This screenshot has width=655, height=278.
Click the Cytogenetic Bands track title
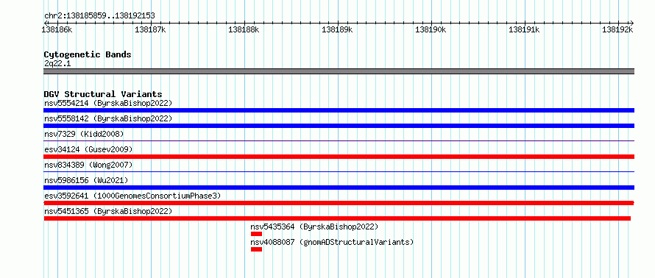(x=88, y=54)
